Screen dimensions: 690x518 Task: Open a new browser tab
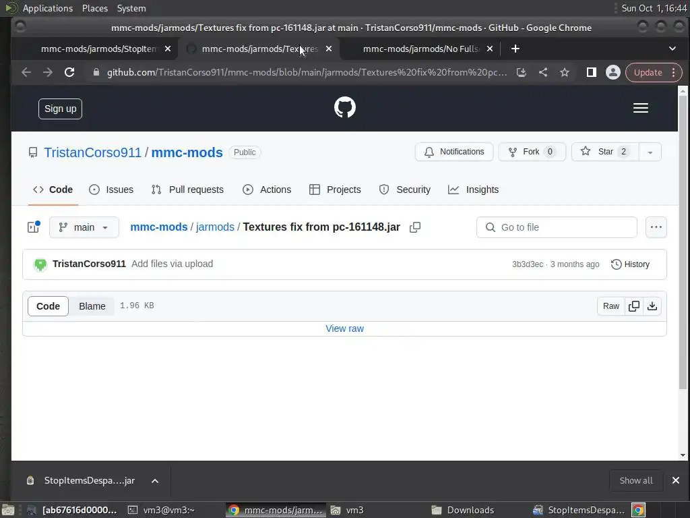click(515, 49)
